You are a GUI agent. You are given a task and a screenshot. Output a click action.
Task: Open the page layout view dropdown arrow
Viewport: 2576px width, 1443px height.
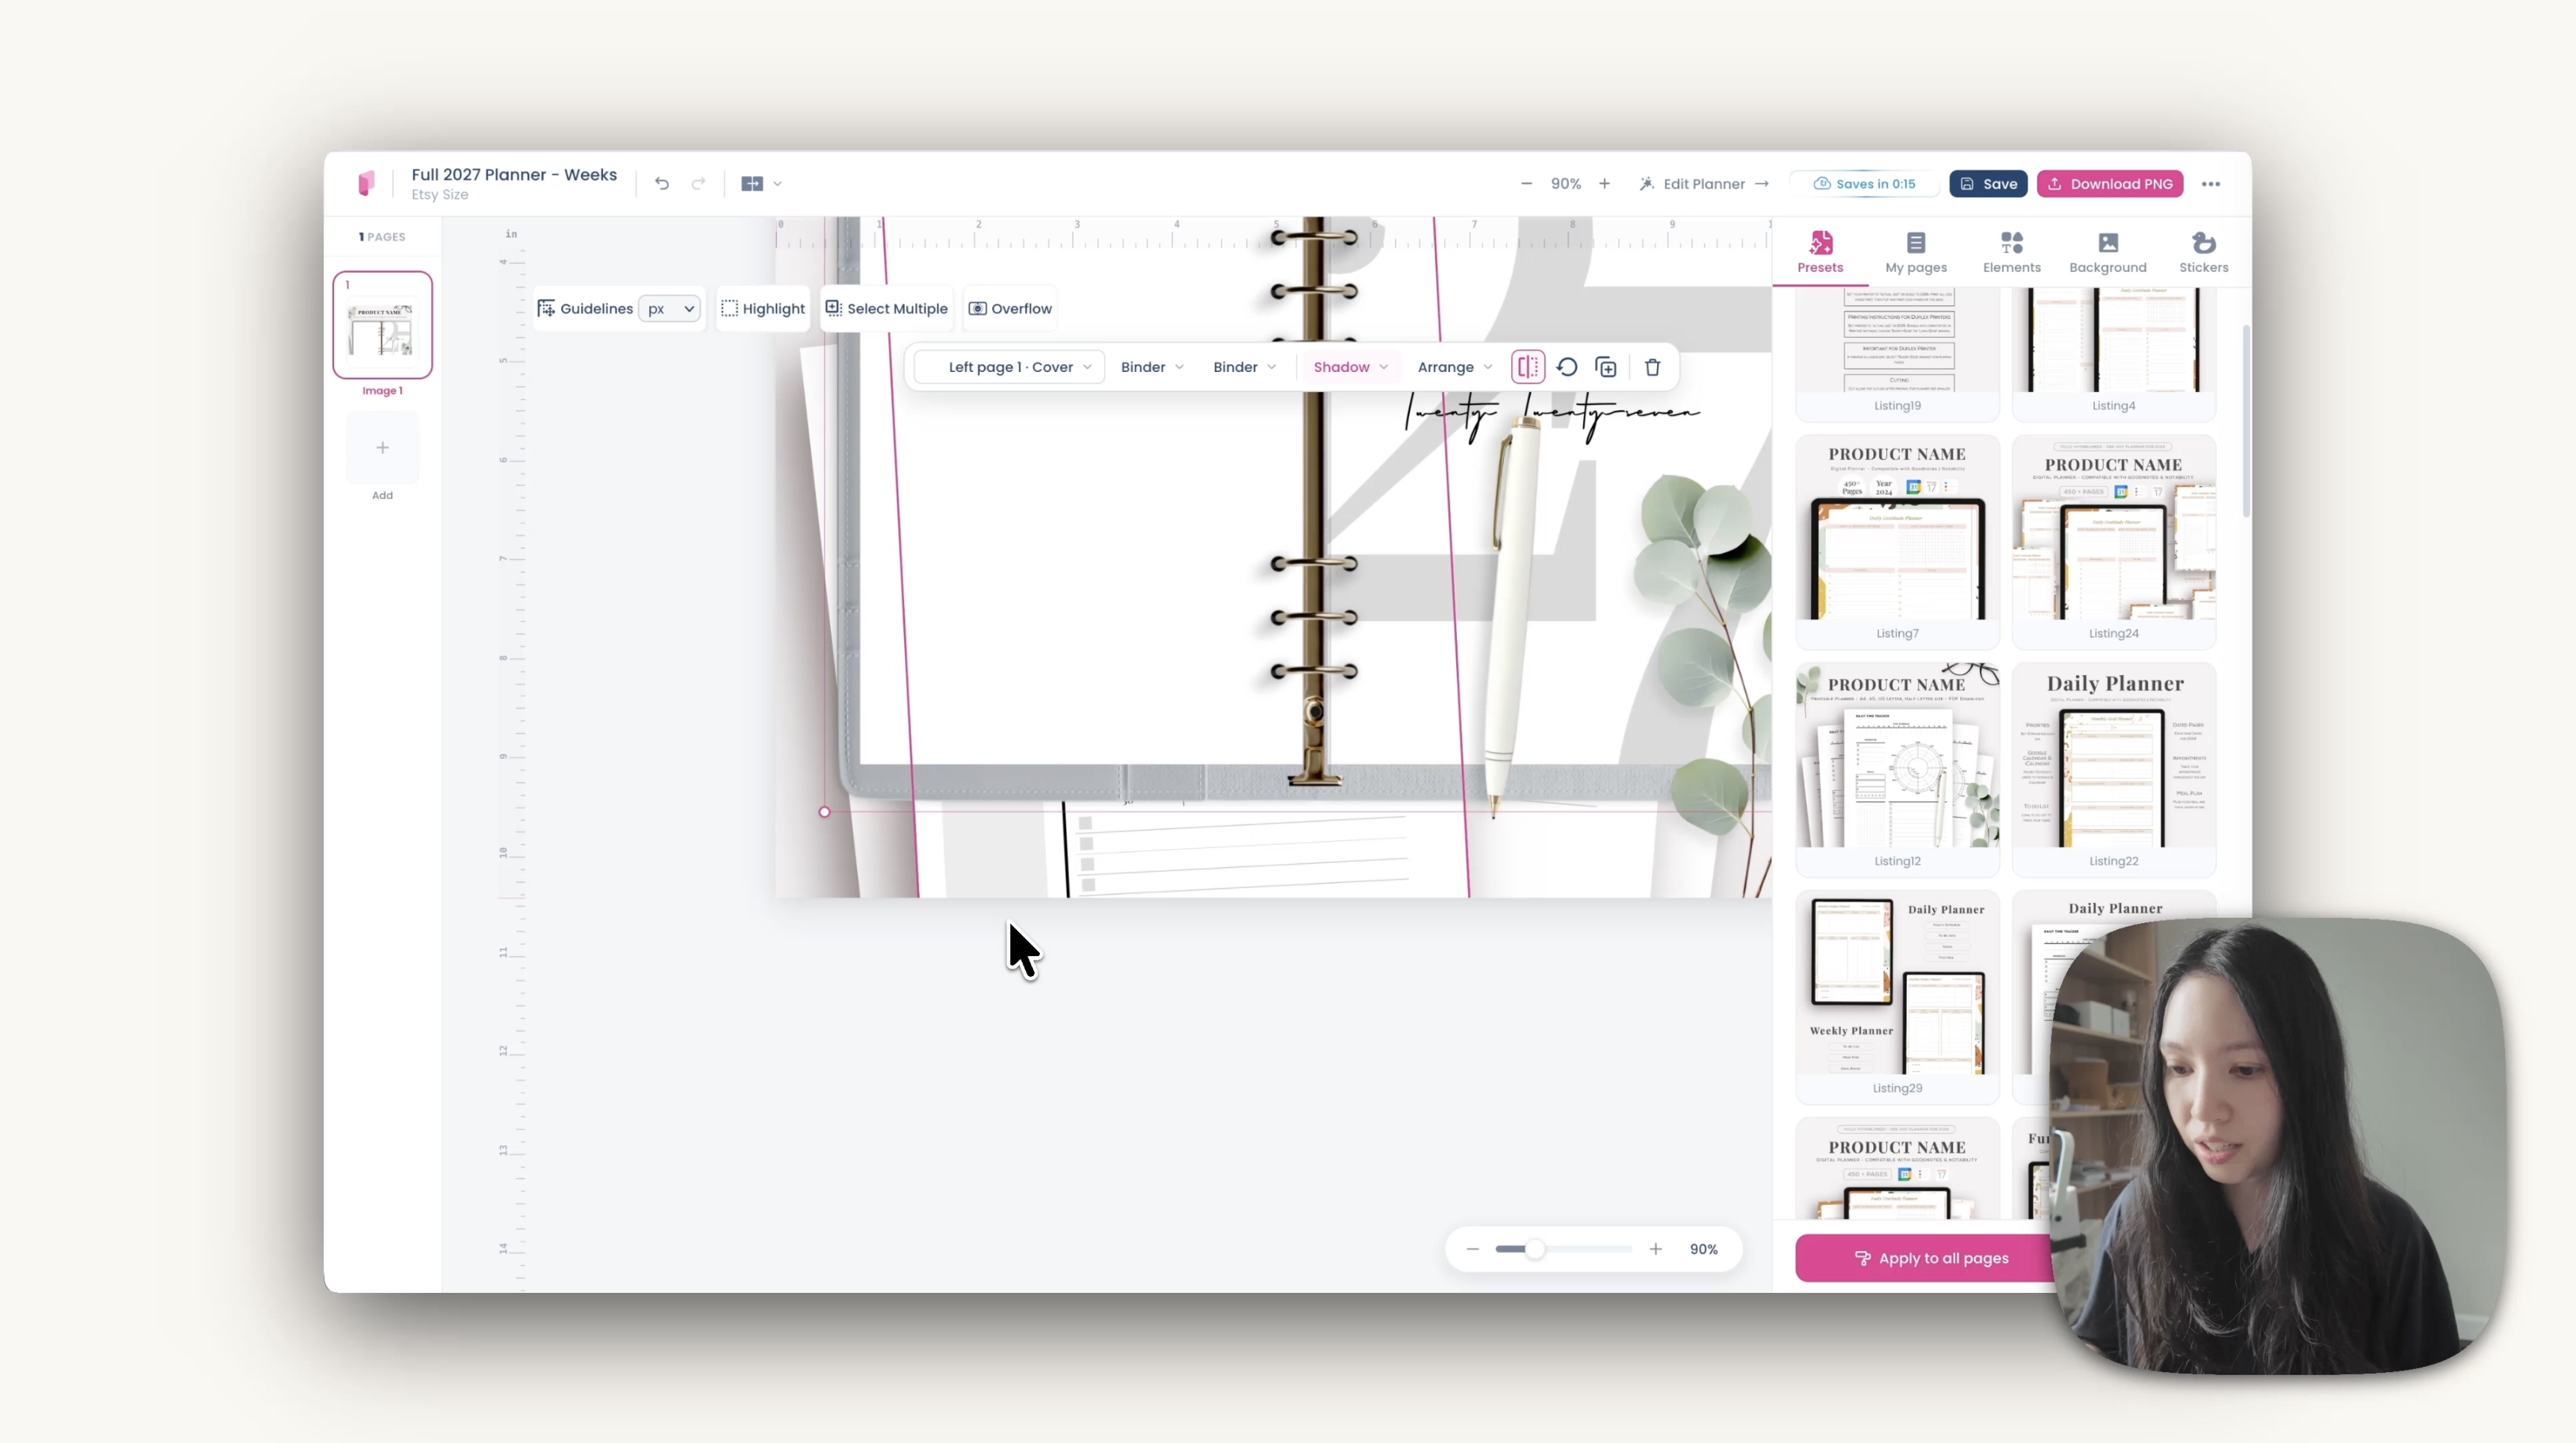777,184
